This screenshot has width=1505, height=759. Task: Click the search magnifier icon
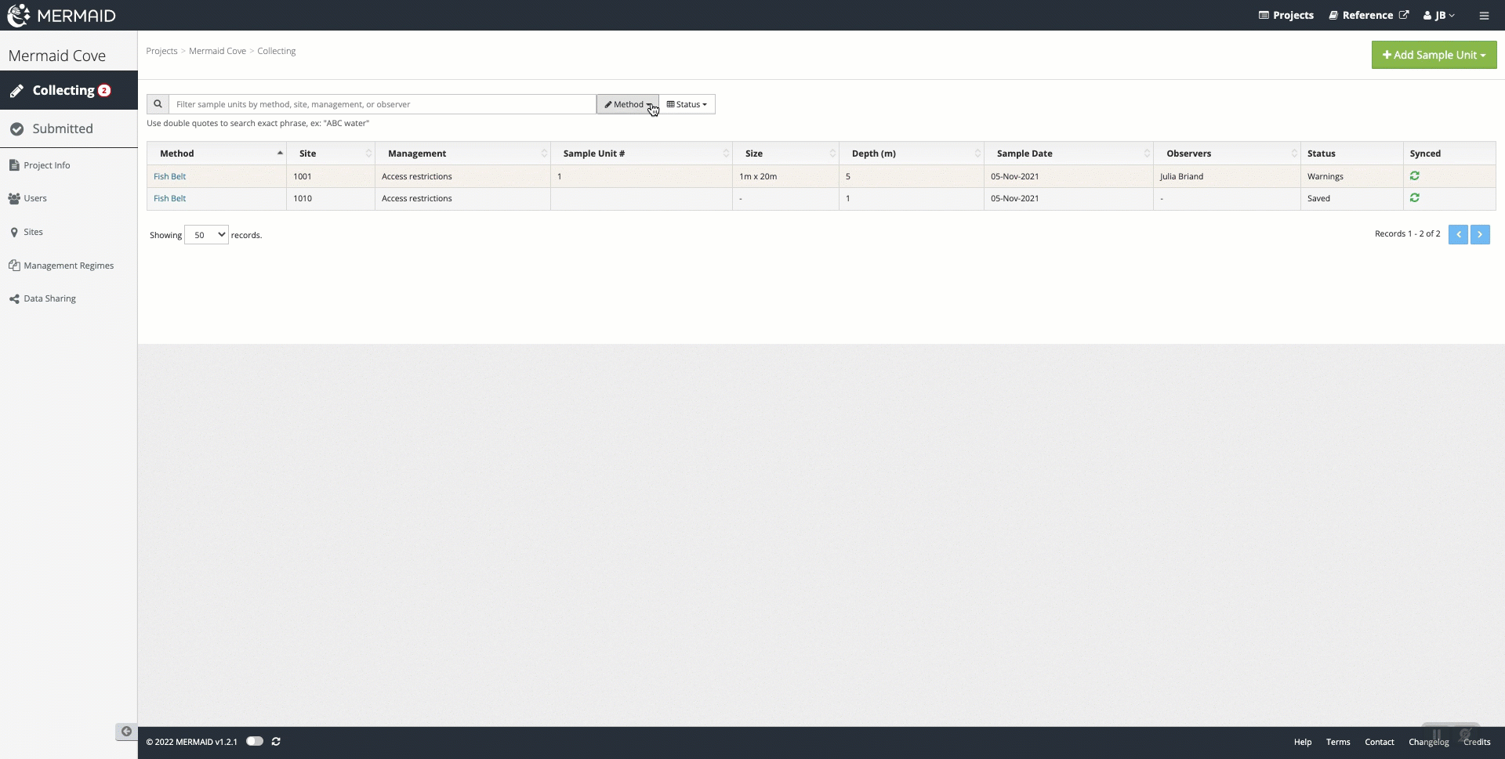(158, 104)
